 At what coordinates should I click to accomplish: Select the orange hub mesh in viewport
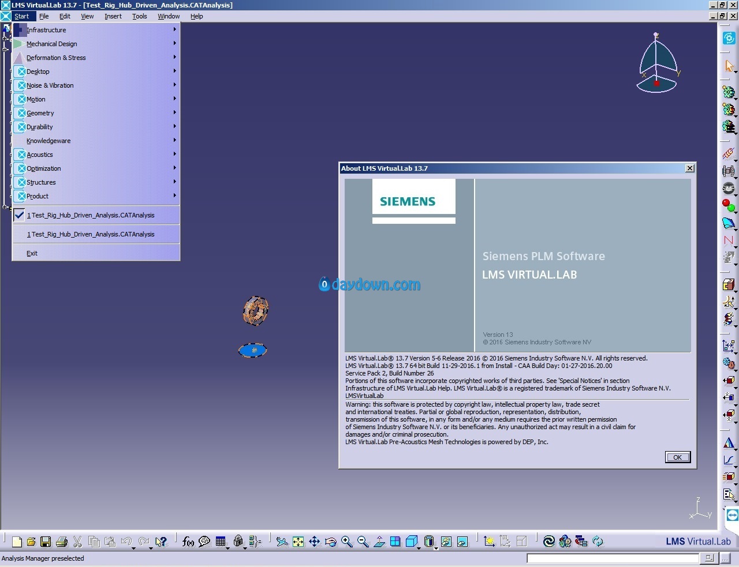point(256,311)
